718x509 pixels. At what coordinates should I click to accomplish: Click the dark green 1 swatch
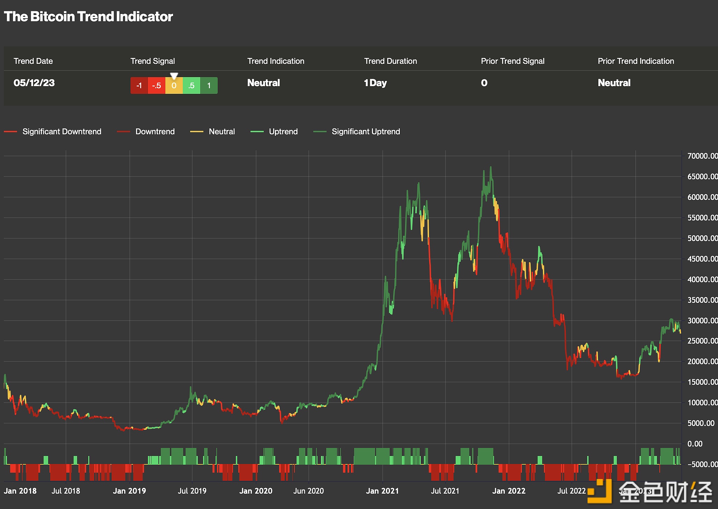pyautogui.click(x=209, y=85)
